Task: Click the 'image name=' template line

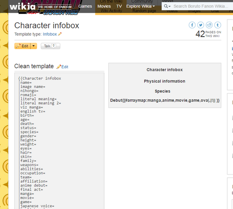Action: point(33,87)
